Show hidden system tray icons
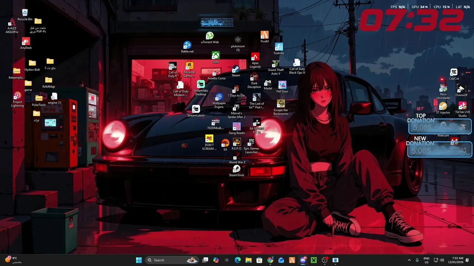474x266 pixels. [x=409, y=260]
